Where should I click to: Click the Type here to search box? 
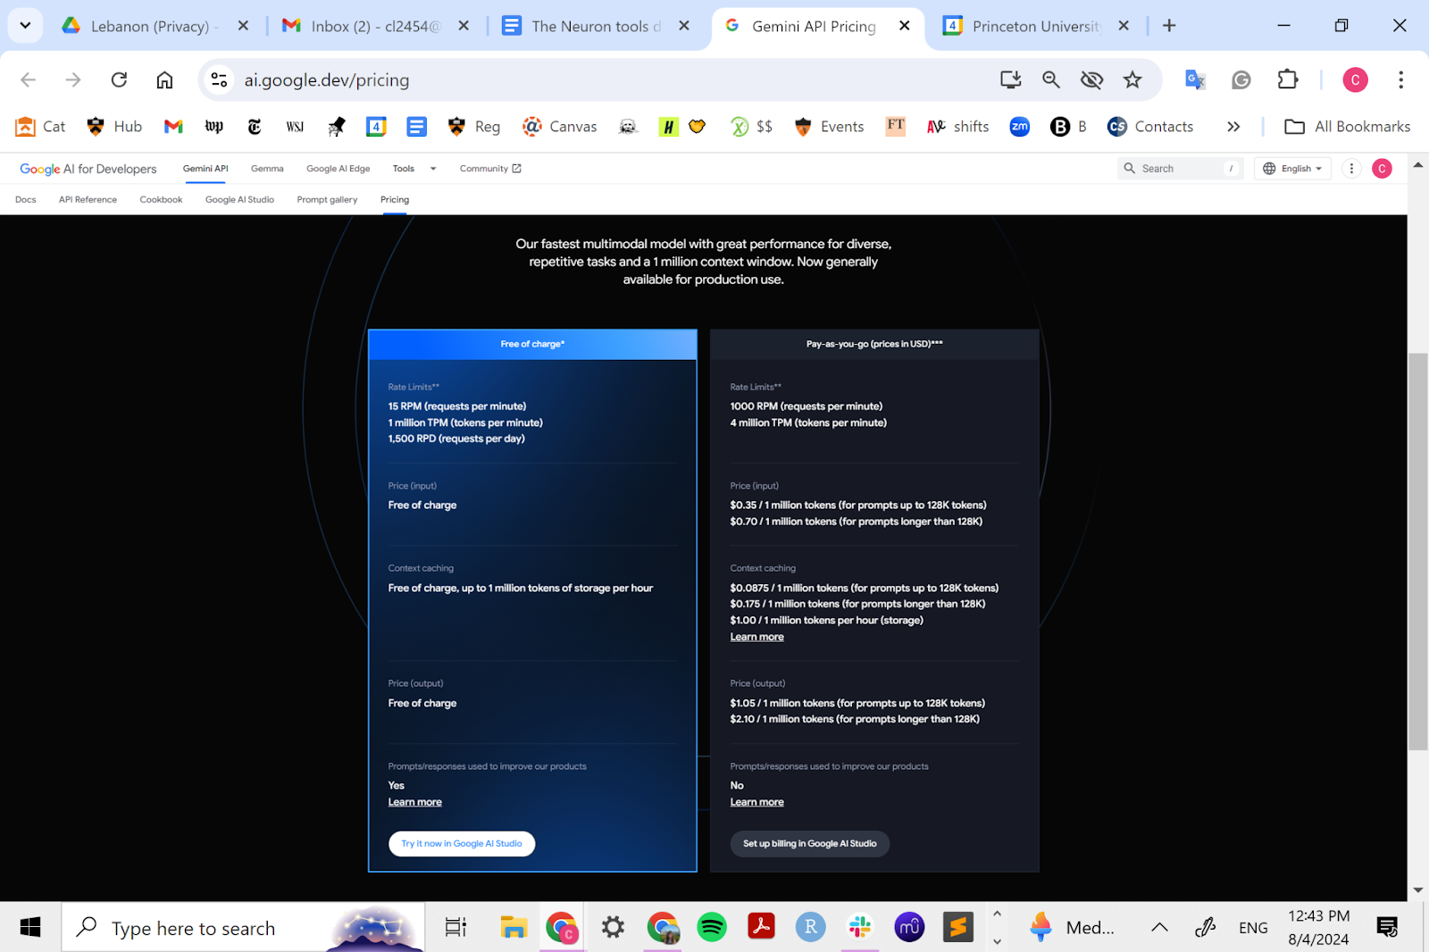click(x=243, y=928)
